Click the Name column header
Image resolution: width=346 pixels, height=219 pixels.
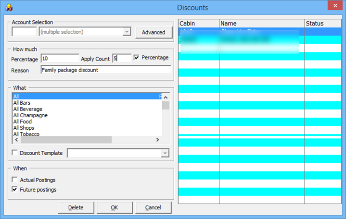click(262, 24)
